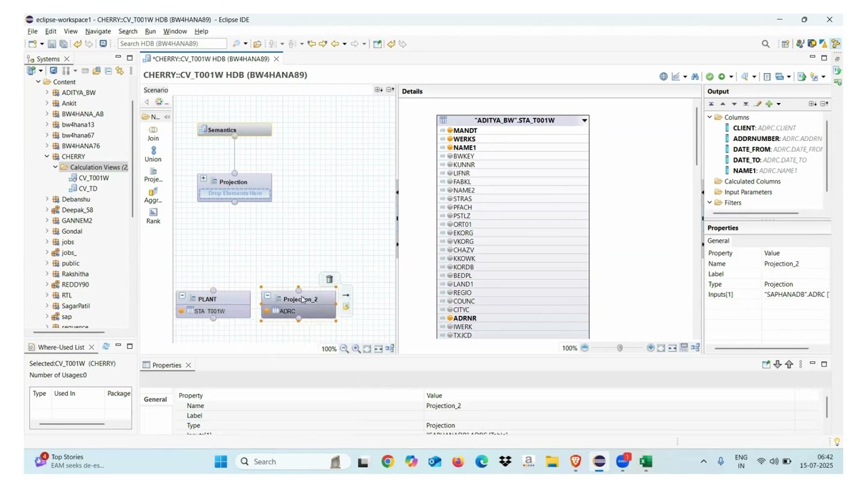Toggle BWKEY output column selector

click(450, 156)
